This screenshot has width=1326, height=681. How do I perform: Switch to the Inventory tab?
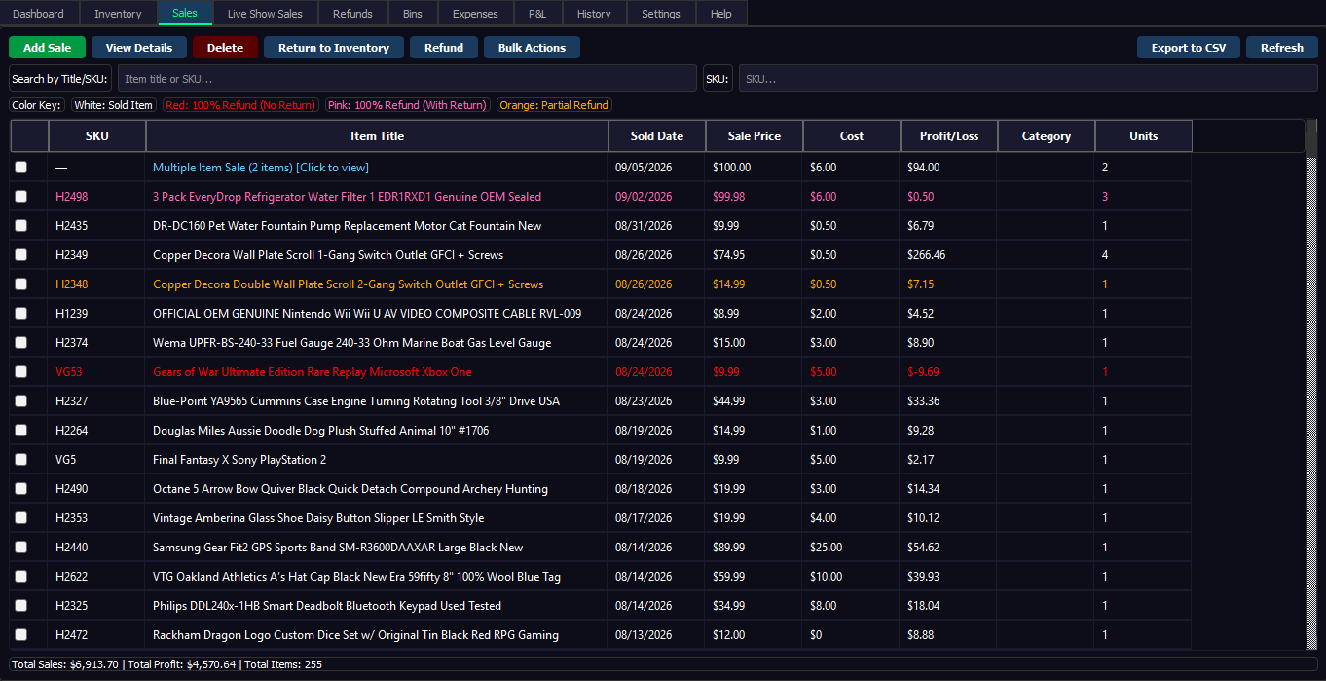(x=118, y=14)
